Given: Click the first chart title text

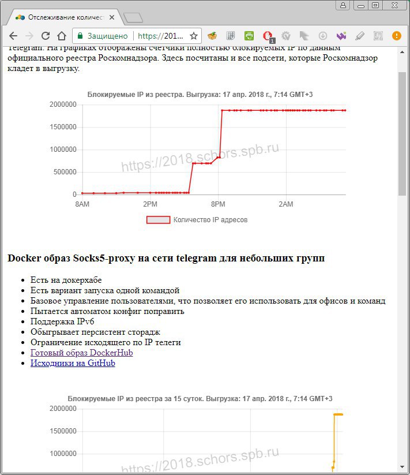Looking at the screenshot, I should point(200,95).
